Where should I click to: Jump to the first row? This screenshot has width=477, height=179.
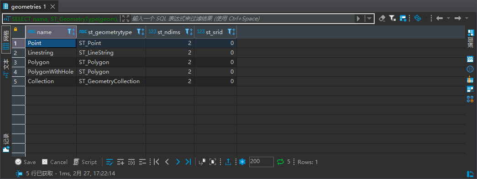tap(157, 162)
